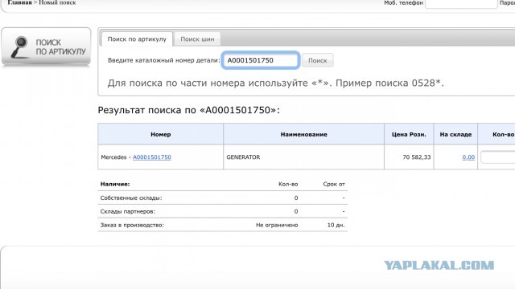This screenshot has height=289, width=515.
Task: Click the 'Не ограничено' value
Action: [x=277, y=225]
